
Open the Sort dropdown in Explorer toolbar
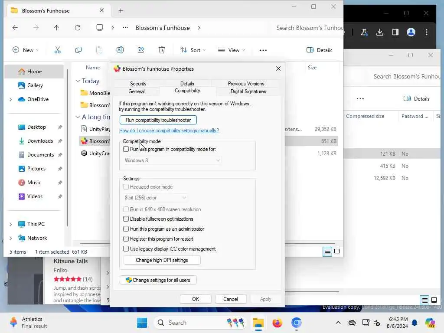[x=193, y=50]
